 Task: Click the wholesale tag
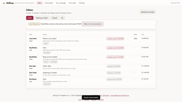47,84
